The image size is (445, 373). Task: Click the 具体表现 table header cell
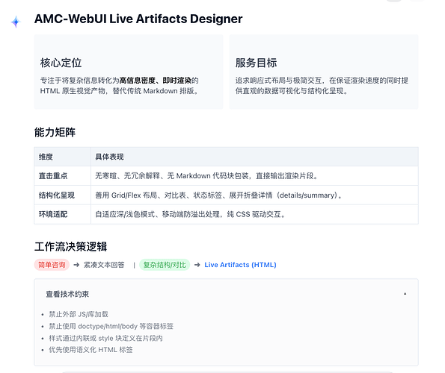pos(254,157)
